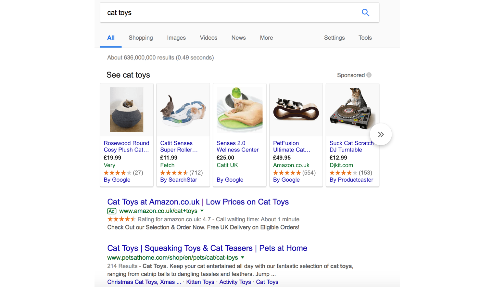
Task: Click the blue search magnifier icon
Action: pos(365,13)
